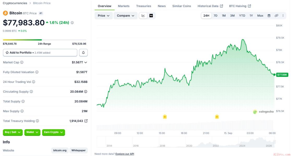Switch to TradingView chart icon
This screenshot has width=291, height=156.
(151, 16)
